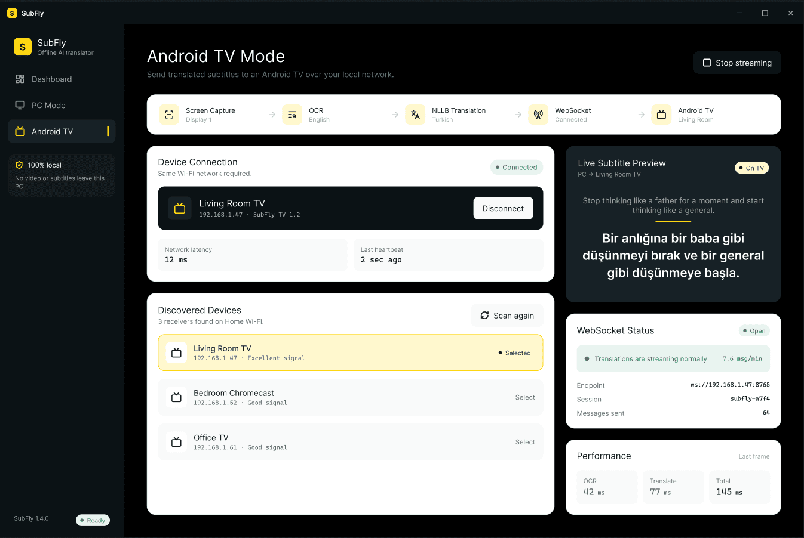The width and height of the screenshot is (804, 538).
Task: Click the Android TV pipeline icon
Action: [x=661, y=115]
